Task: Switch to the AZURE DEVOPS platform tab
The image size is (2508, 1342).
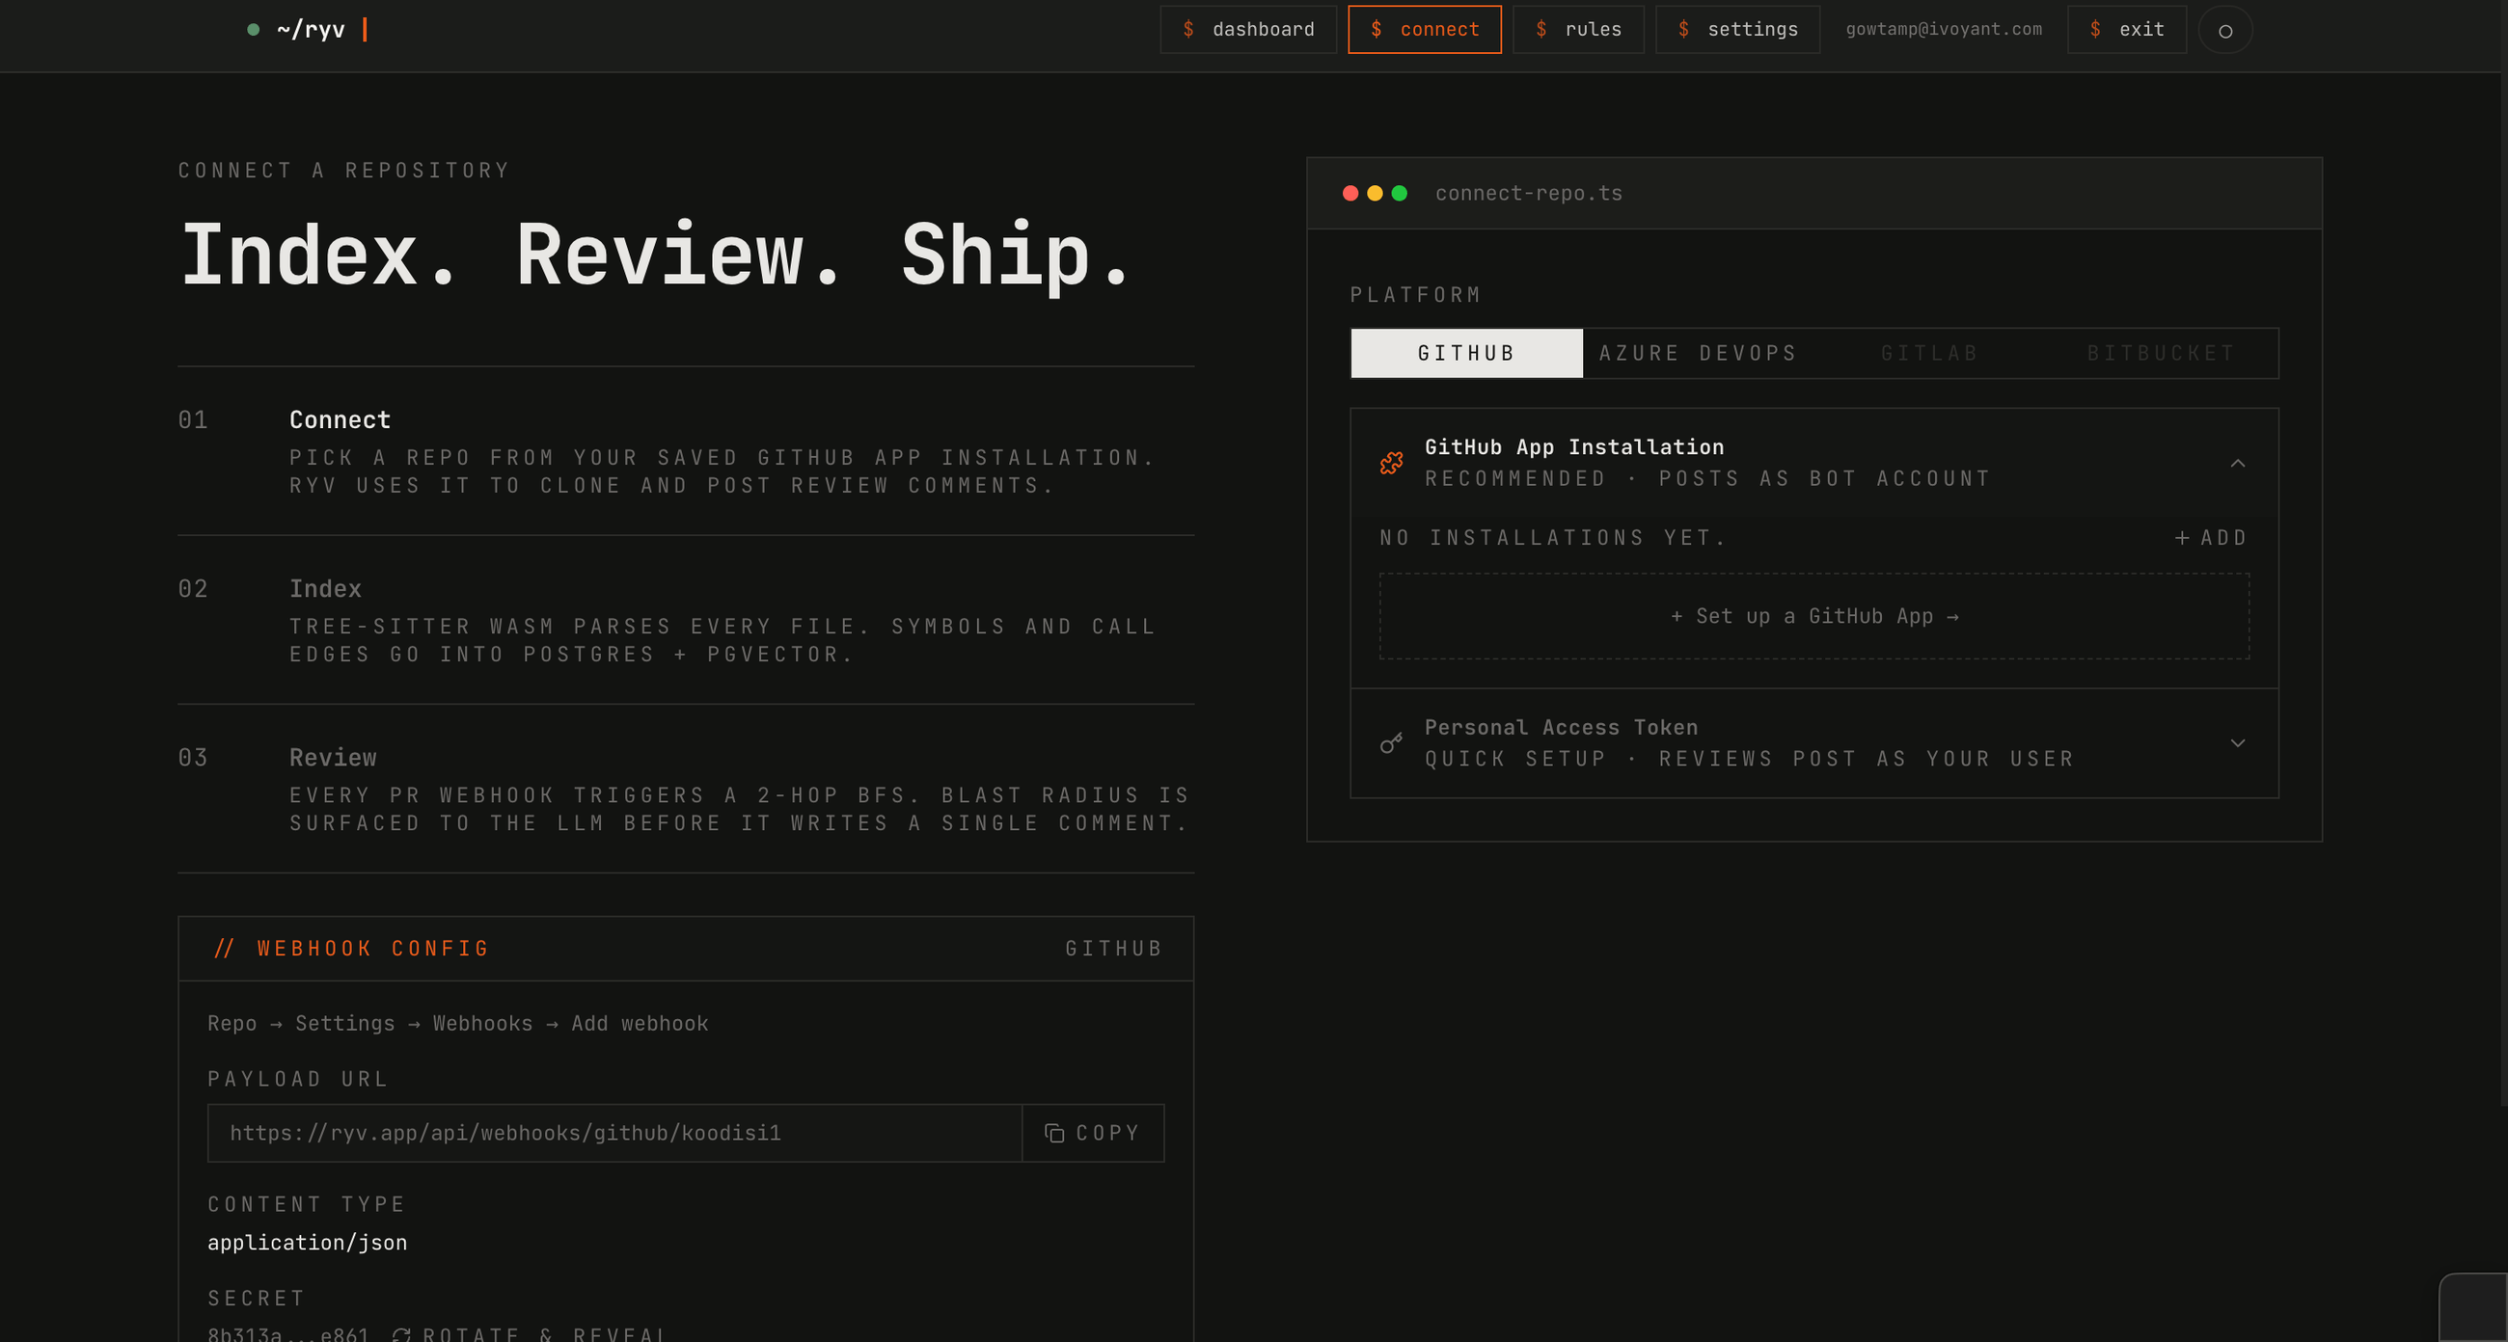Action: tap(1698, 353)
